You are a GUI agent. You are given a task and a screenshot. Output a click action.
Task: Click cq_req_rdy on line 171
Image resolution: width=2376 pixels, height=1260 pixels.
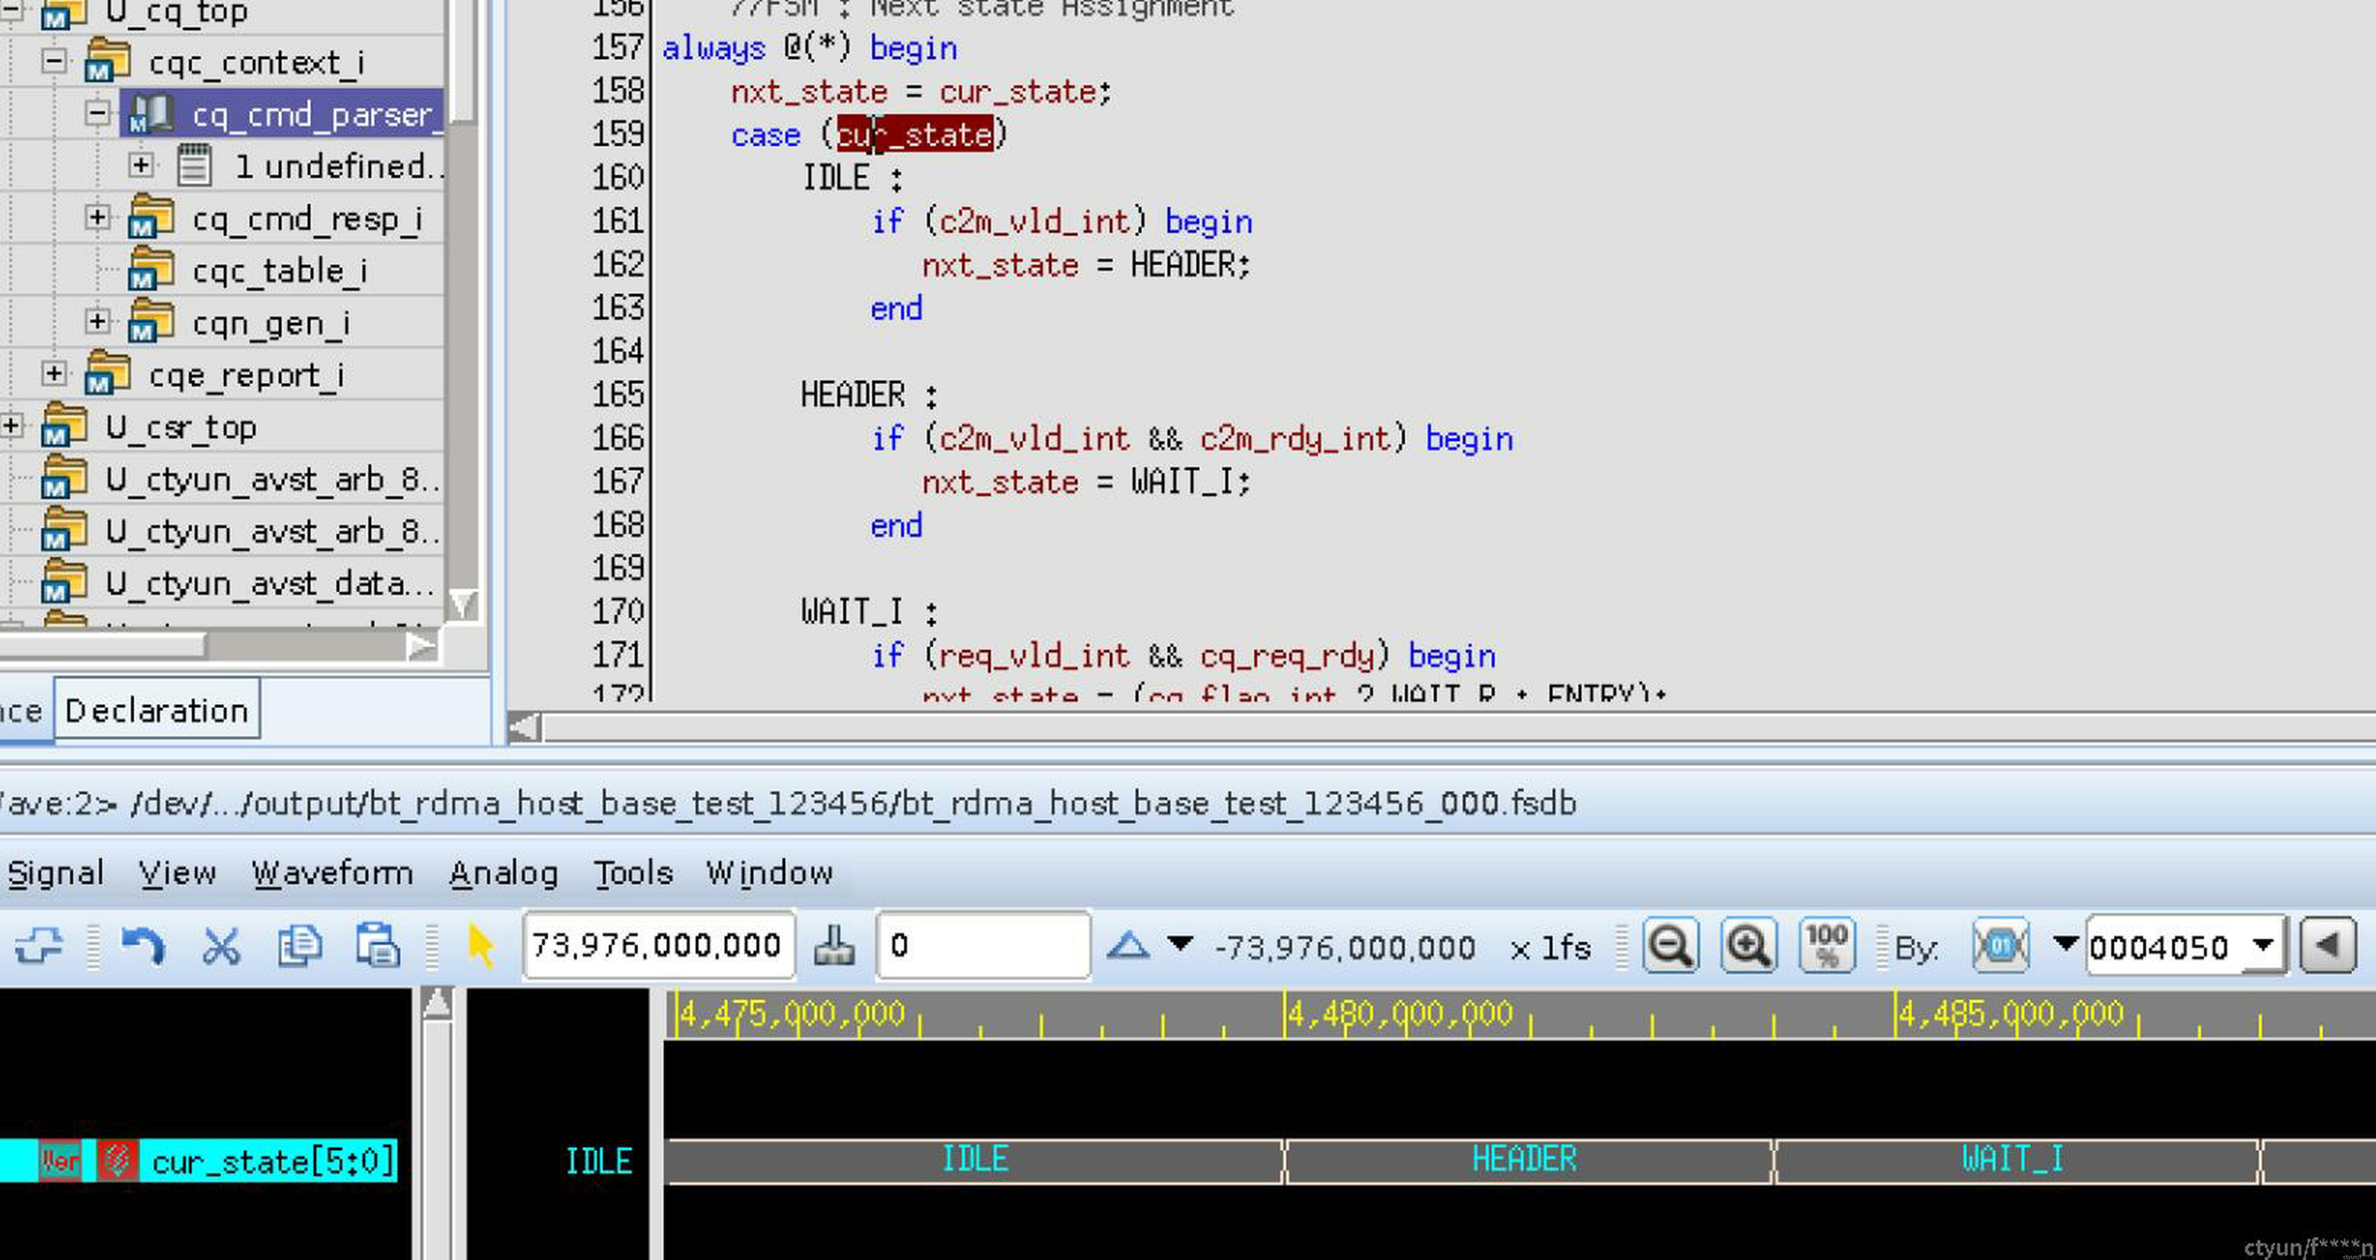click(1288, 656)
